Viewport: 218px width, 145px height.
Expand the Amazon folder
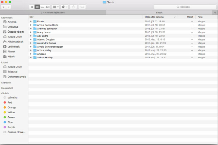click(x=31, y=54)
